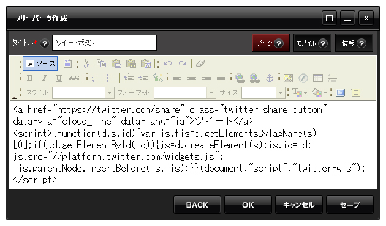The width and height of the screenshot is (386, 226).
Task: Click the Increase Indent icon
Action: [143, 78]
